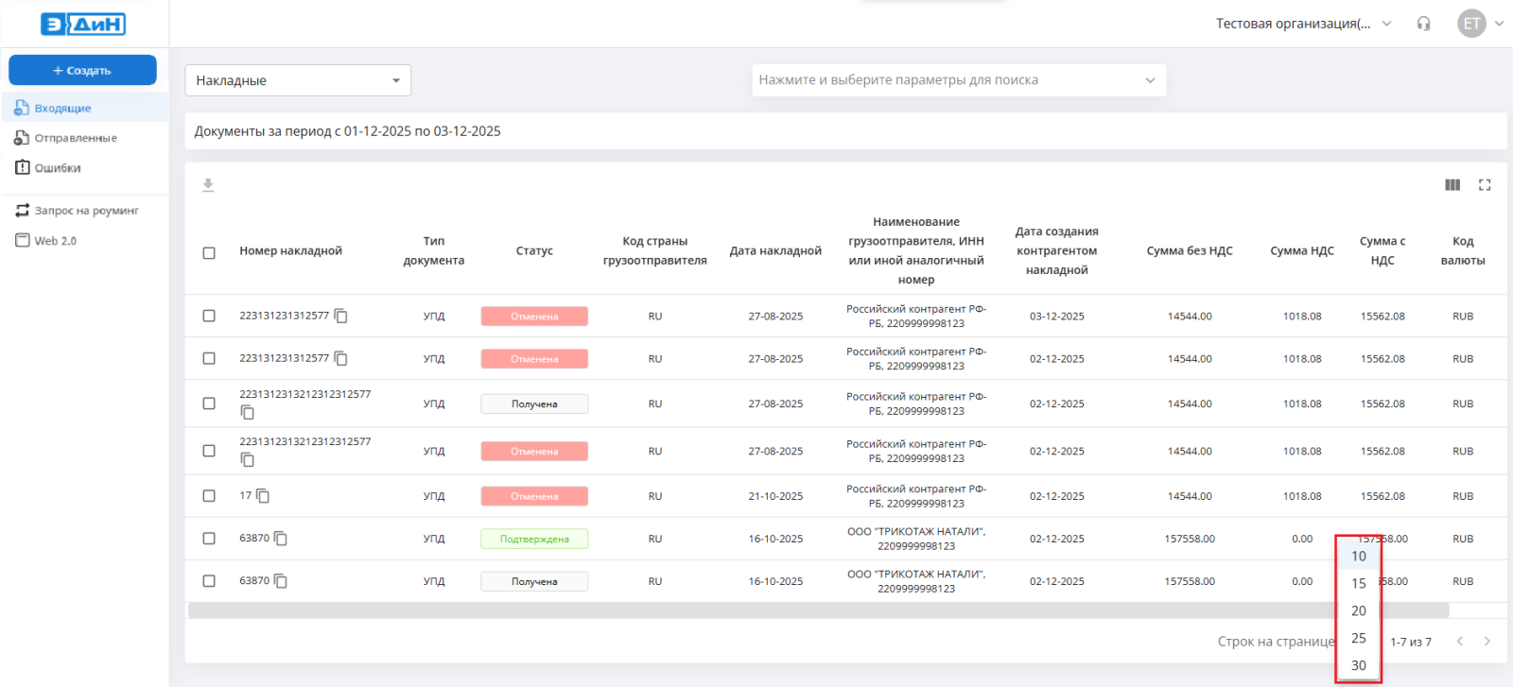
Task: Go to next page arrow
Action: coord(1487,642)
